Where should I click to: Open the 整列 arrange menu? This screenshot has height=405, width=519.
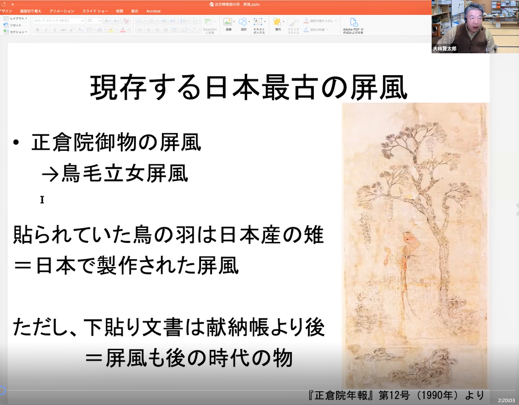pyautogui.click(x=278, y=25)
